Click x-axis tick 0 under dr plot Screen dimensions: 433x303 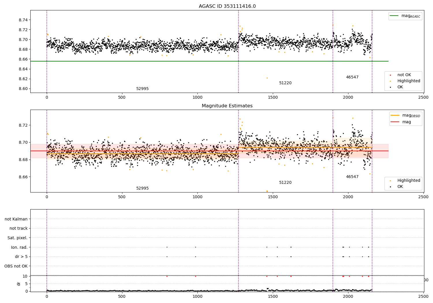[x=47, y=296]
